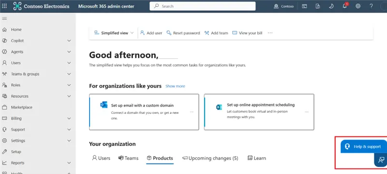387x174 pixels.
Task: Select Reset password in toolbar
Action: point(183,33)
